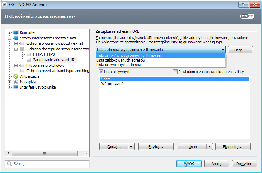The height and width of the screenshot is (173, 262).
Task: Click the page icon beside HTTP, HTTPS
Action: pos(29,54)
